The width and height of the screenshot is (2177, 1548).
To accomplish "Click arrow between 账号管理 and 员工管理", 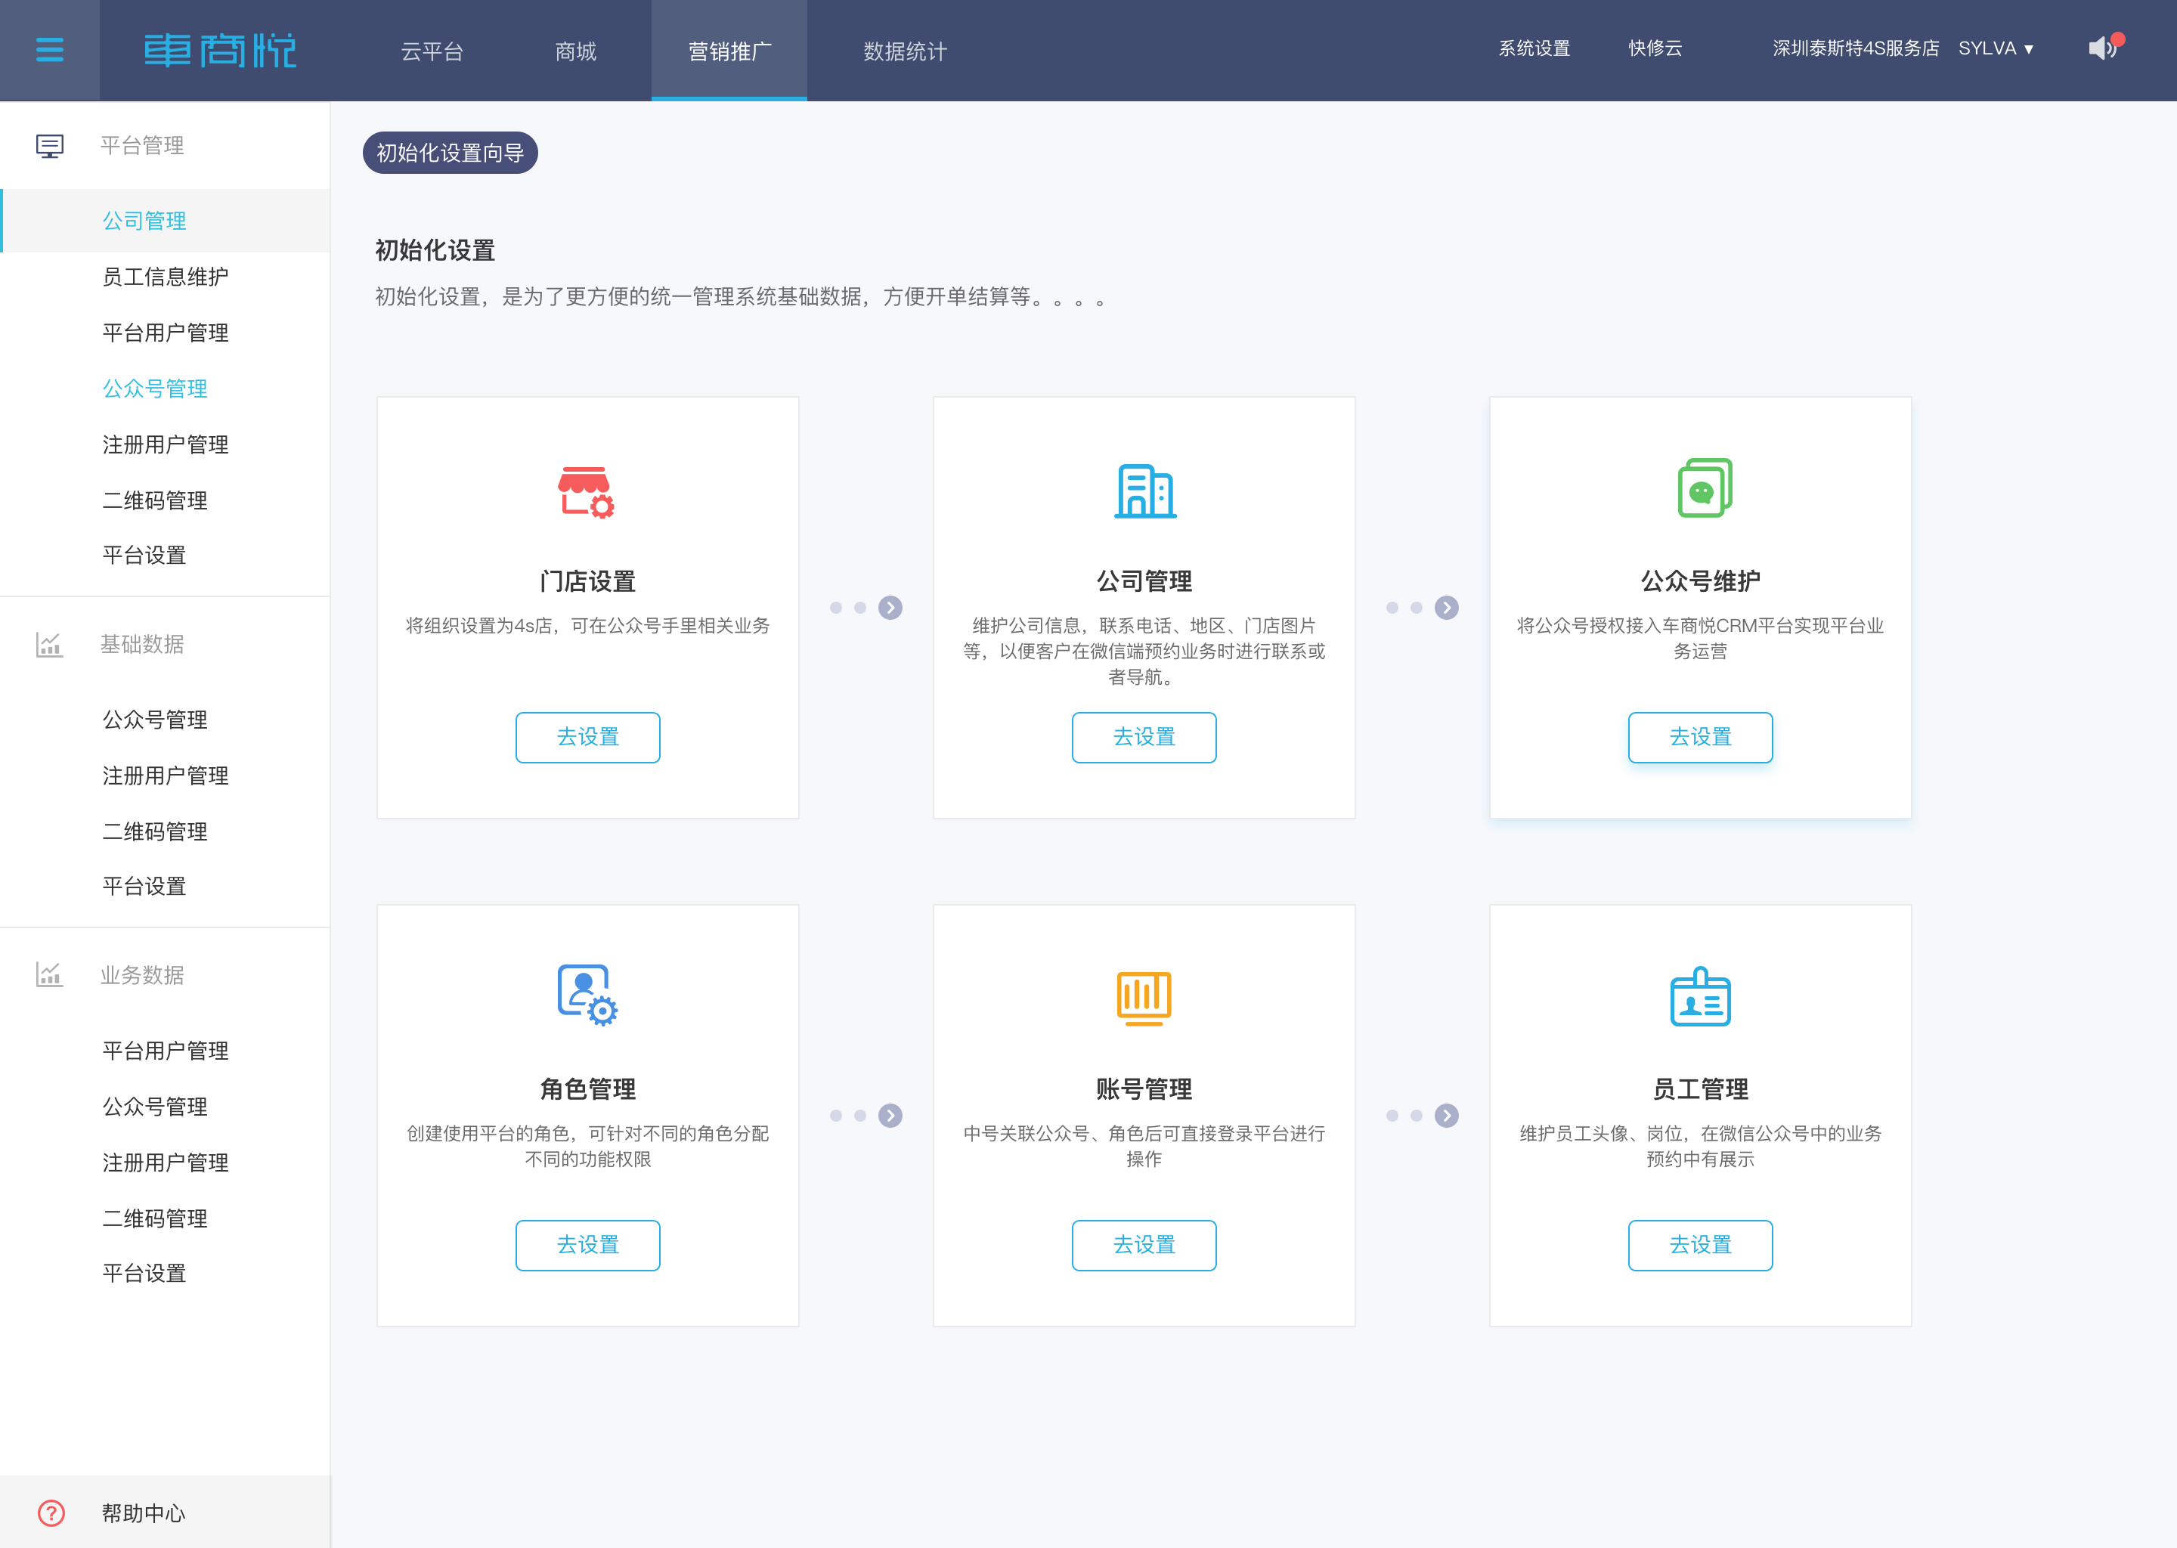I will coord(1447,1115).
